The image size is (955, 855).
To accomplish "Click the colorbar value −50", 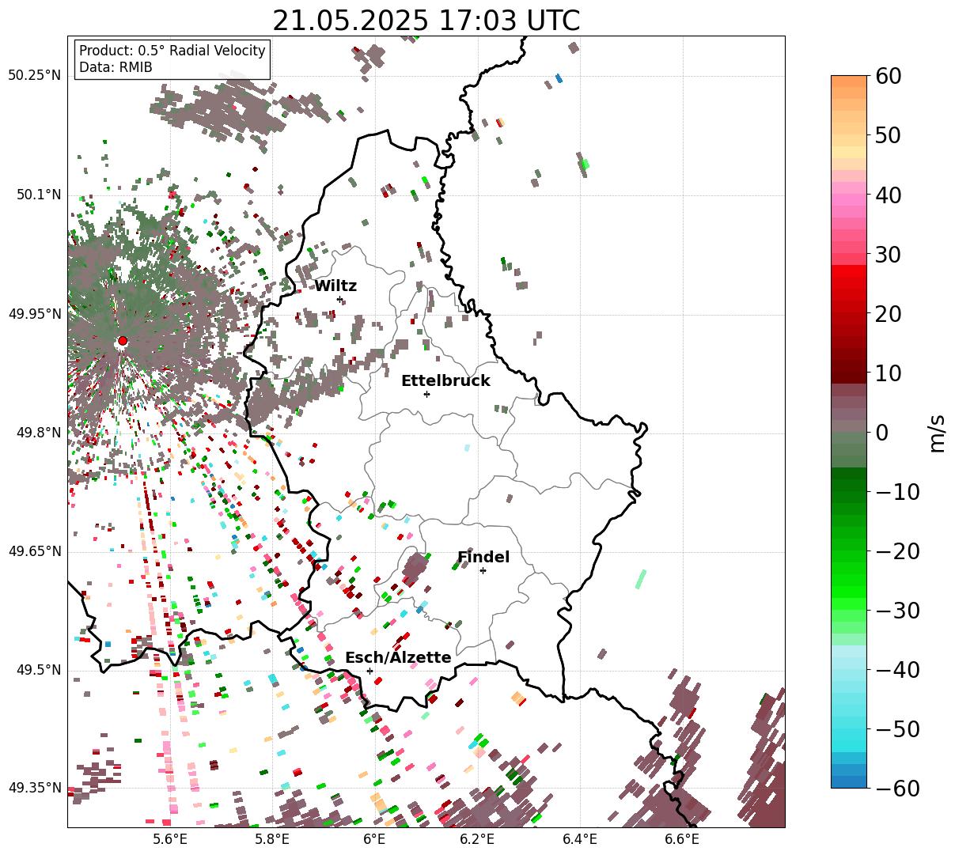I will pos(896,729).
